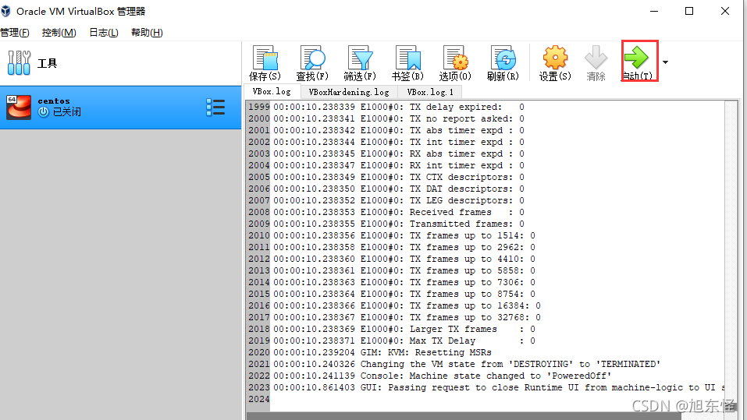
Task: Switch to the VBox.log tab
Action: 272,91
